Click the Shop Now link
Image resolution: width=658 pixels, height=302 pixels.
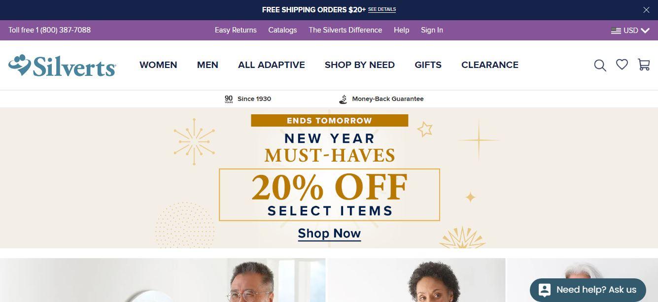click(329, 234)
